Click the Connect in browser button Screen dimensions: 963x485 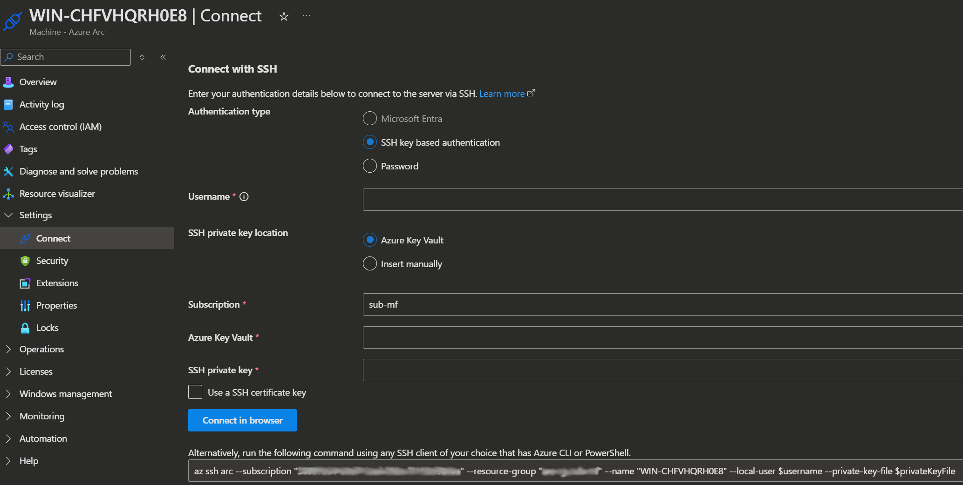point(242,420)
